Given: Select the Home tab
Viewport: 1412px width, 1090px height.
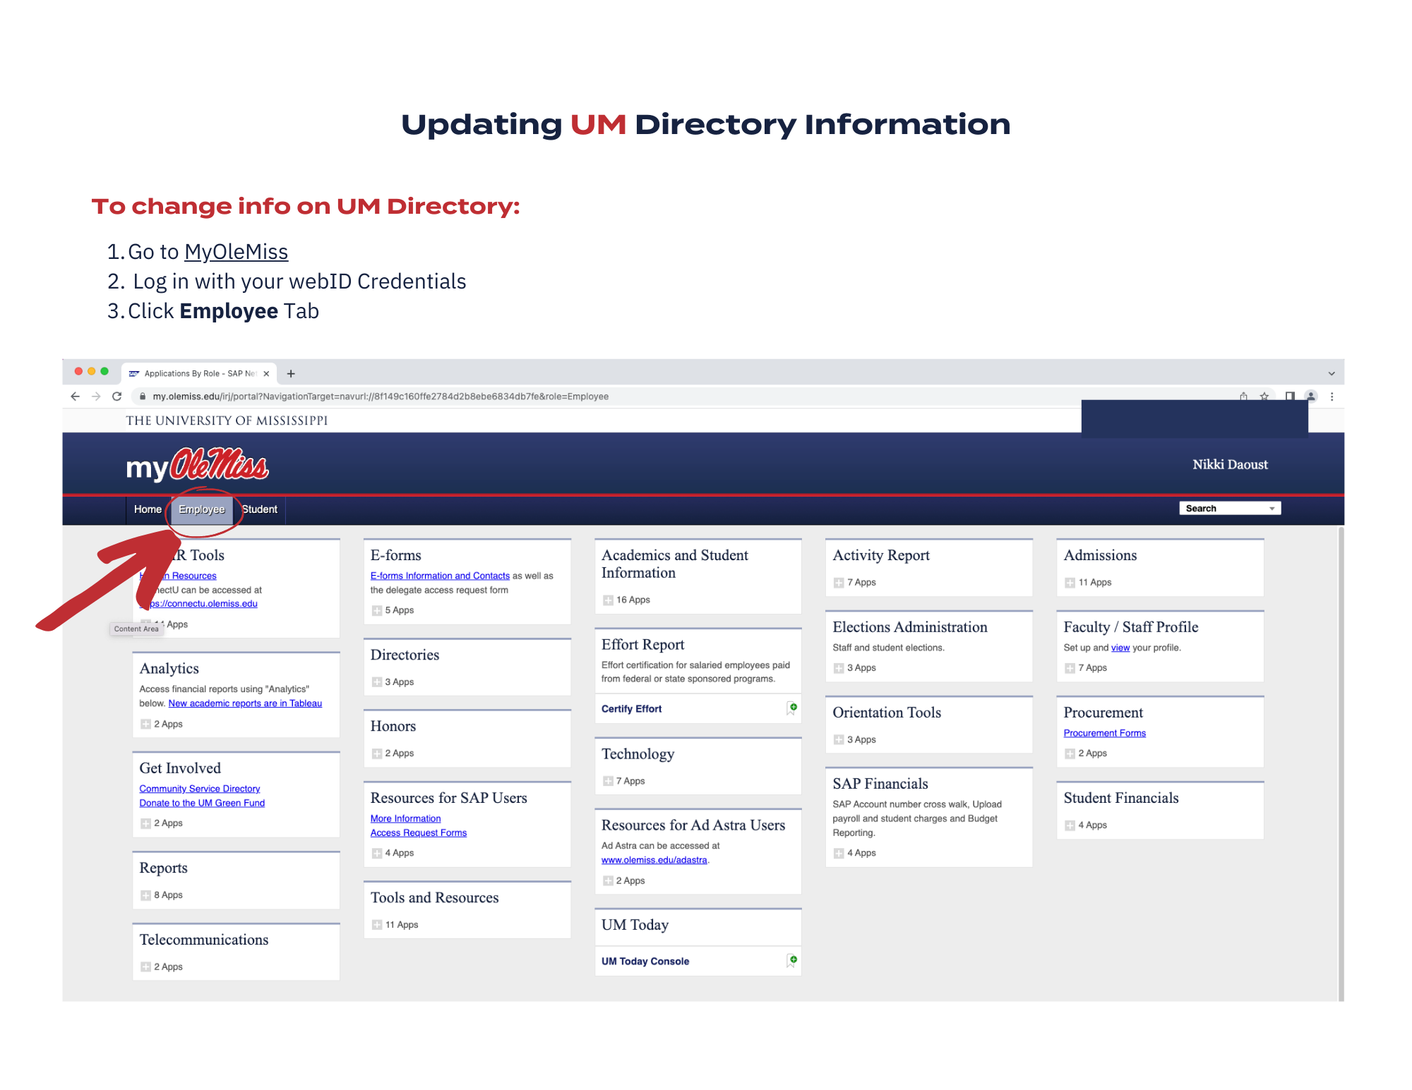Looking at the screenshot, I should [148, 509].
